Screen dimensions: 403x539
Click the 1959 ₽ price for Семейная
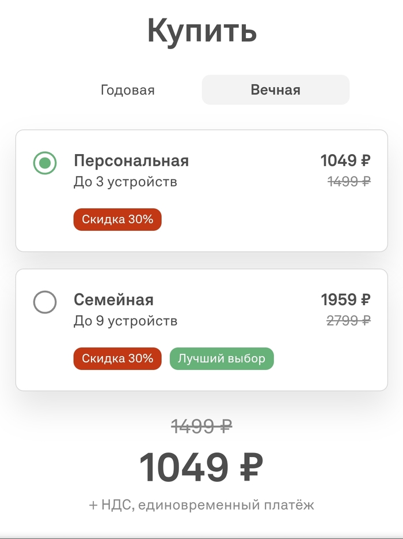[345, 300]
